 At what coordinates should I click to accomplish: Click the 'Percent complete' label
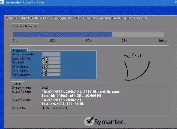point(23,54)
